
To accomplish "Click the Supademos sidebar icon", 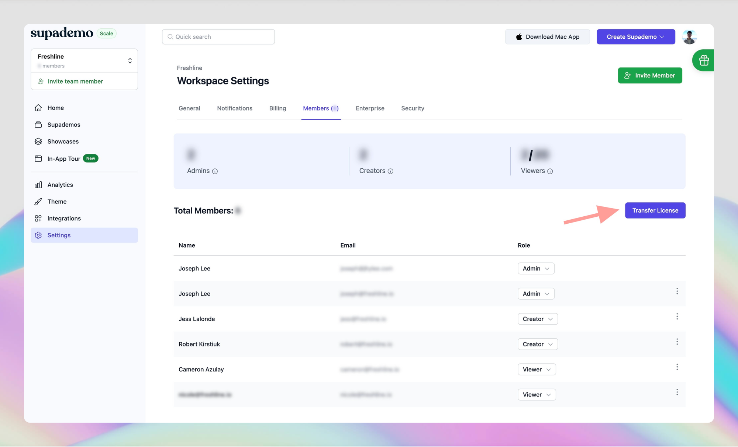I will [x=38, y=125].
